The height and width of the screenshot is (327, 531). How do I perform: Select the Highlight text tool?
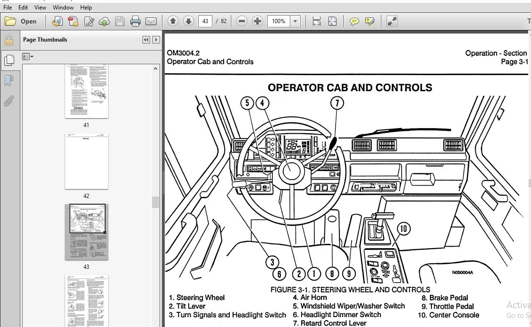[370, 21]
